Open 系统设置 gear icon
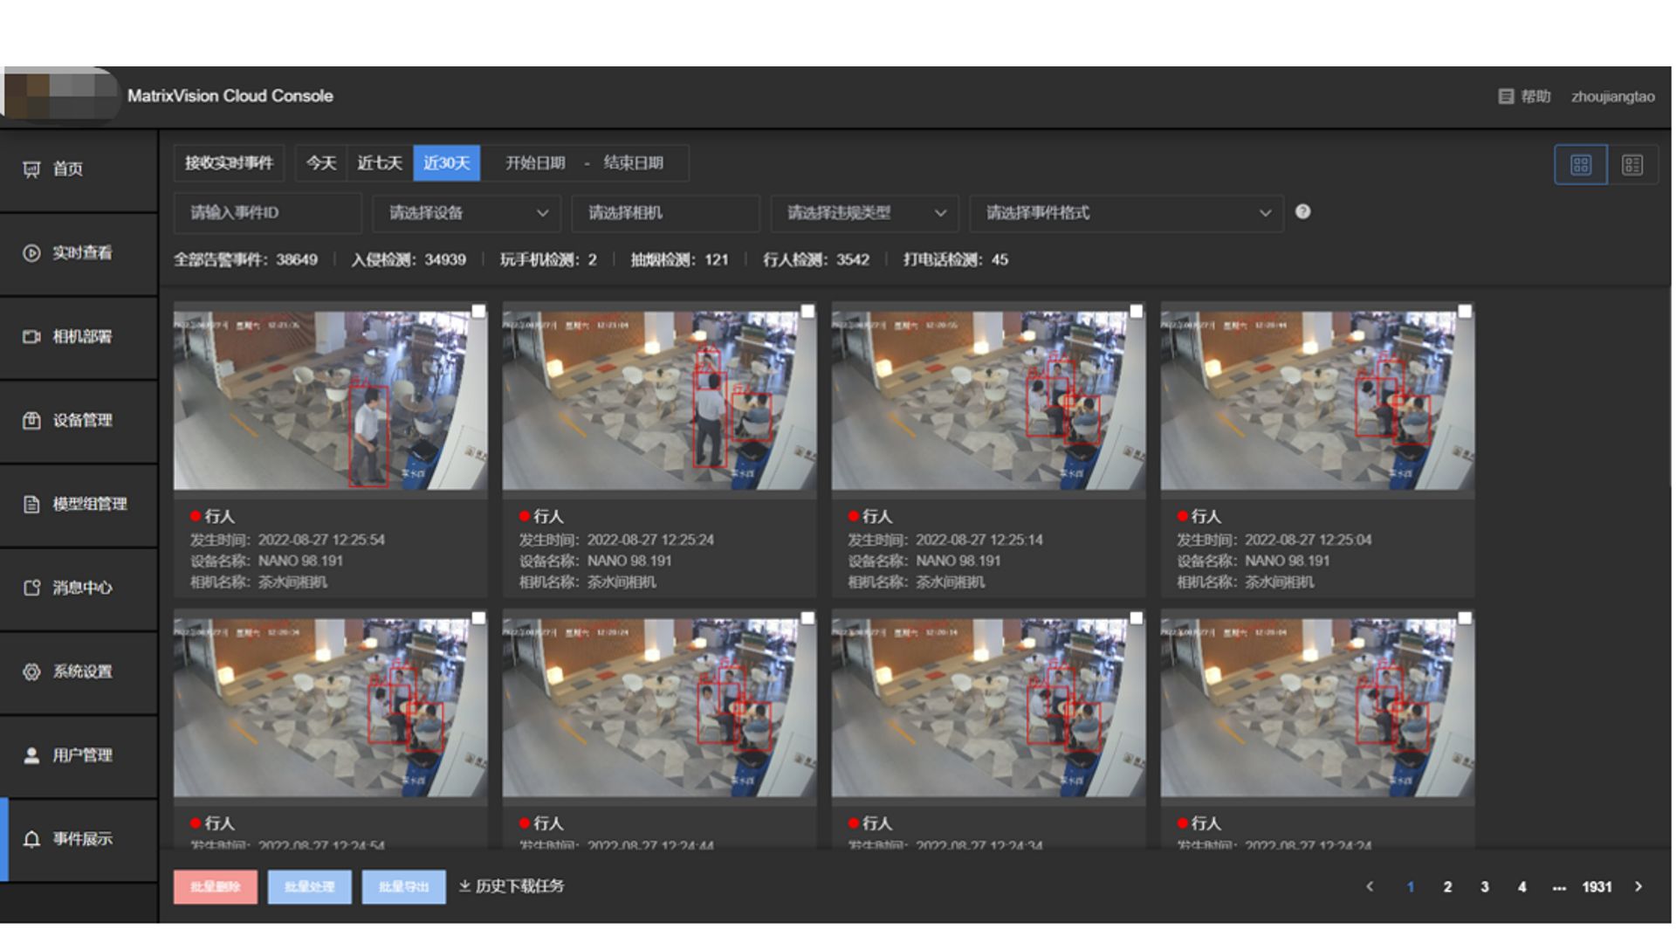The width and height of the screenshot is (1676, 943). pyautogui.click(x=31, y=671)
